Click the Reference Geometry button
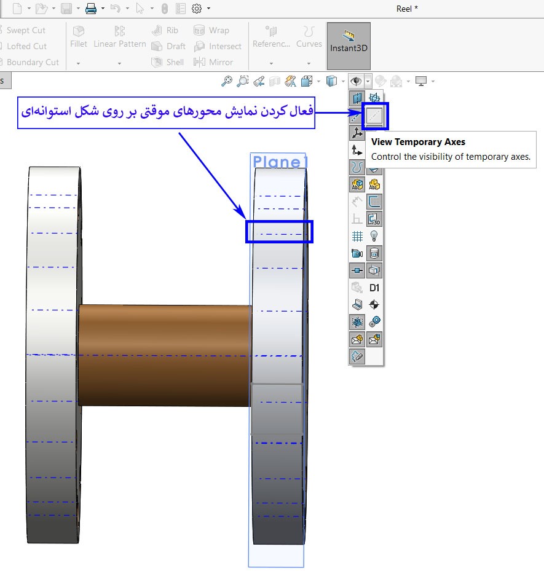 (270, 37)
